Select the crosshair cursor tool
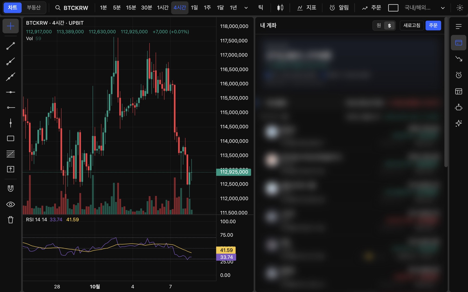Viewport: 468px width, 292px height. pyautogui.click(x=11, y=26)
